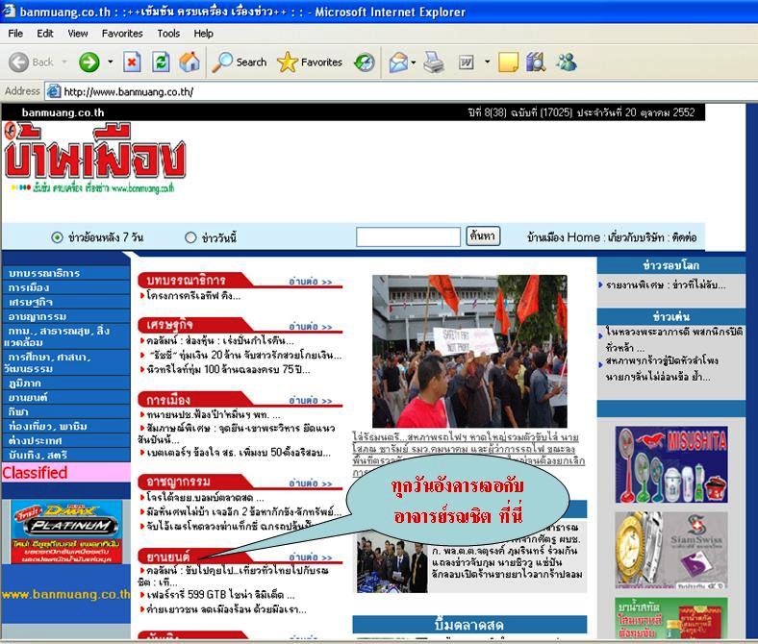Screen dimensions: 758x644
Task: Click the Stop loading toolbar icon
Action: 133,62
